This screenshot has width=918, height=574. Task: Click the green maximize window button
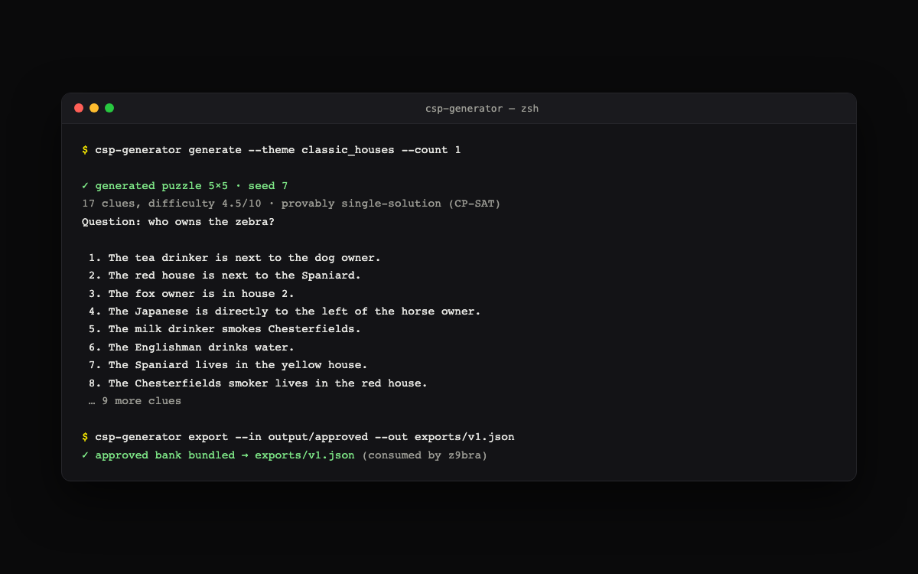(x=109, y=108)
